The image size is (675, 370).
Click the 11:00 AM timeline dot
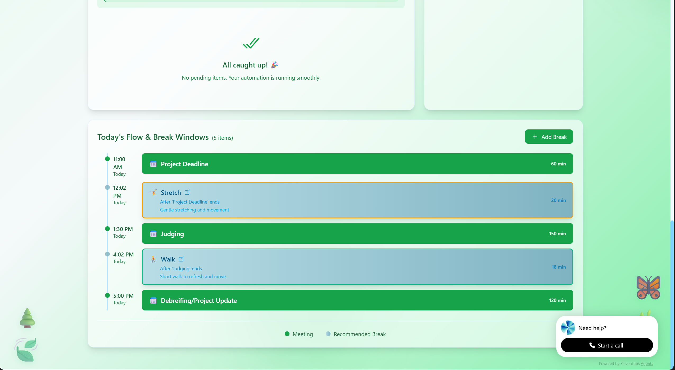tap(107, 159)
